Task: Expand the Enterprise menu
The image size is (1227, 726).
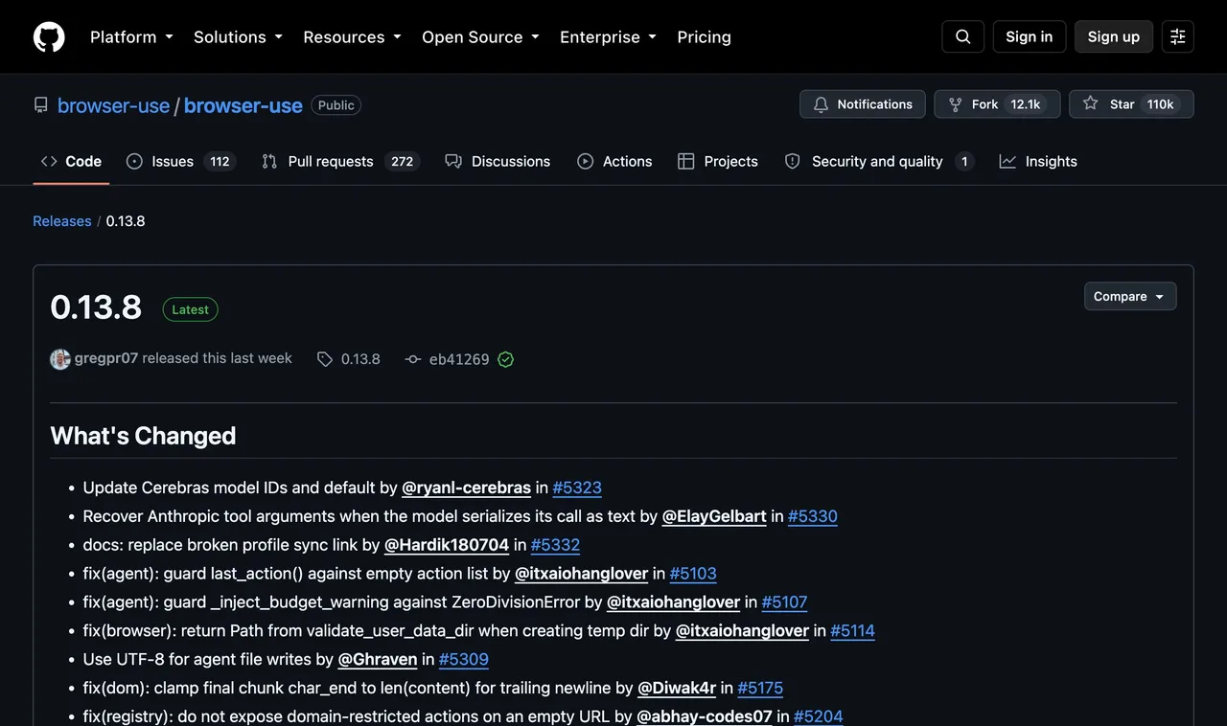Action: coord(608,36)
